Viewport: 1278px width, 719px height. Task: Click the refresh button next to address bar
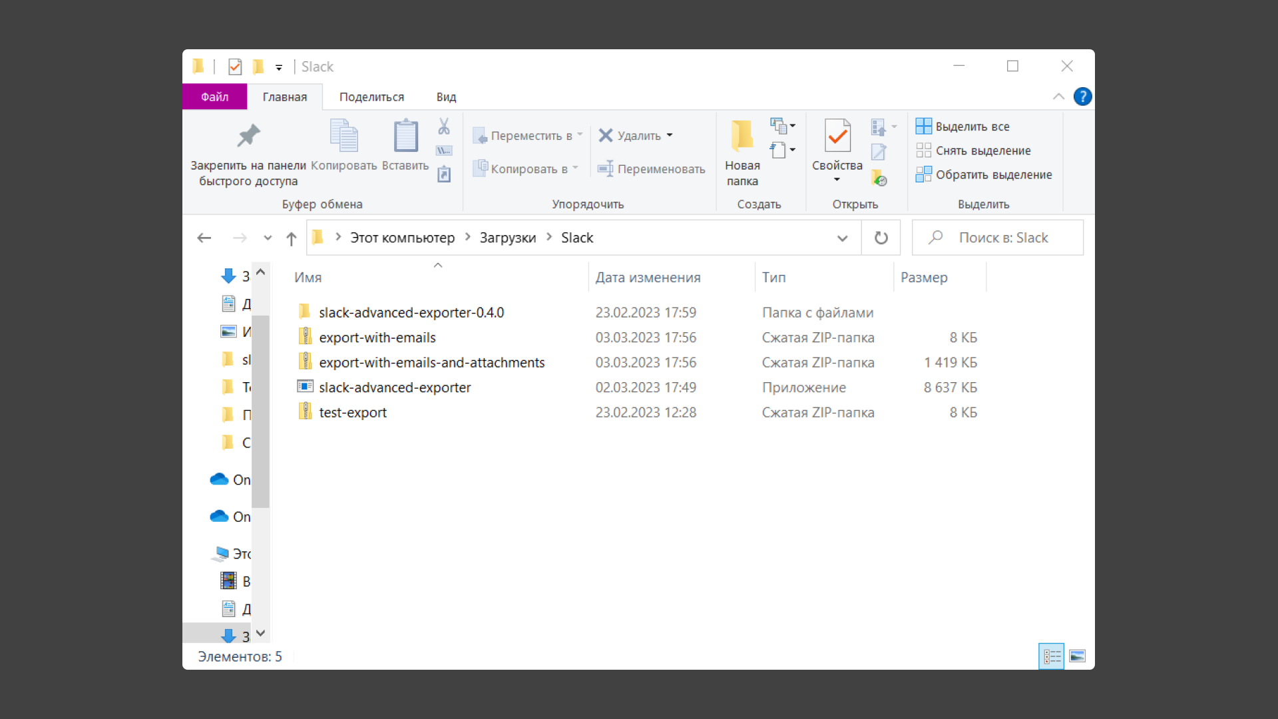(881, 238)
